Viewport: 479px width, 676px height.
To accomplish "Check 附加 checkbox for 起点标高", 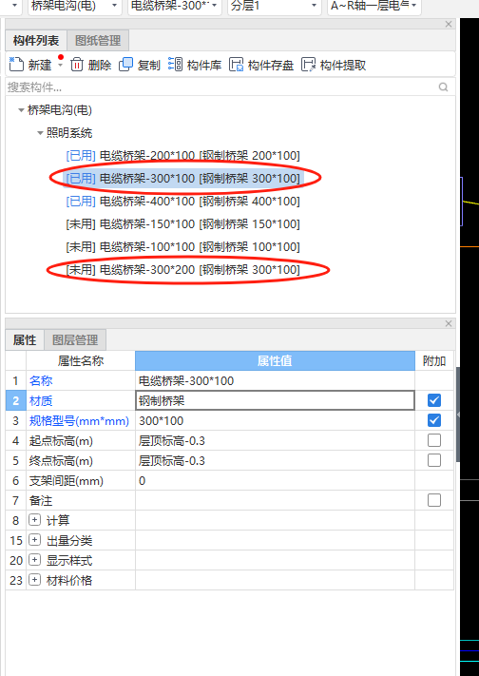I will 434,440.
